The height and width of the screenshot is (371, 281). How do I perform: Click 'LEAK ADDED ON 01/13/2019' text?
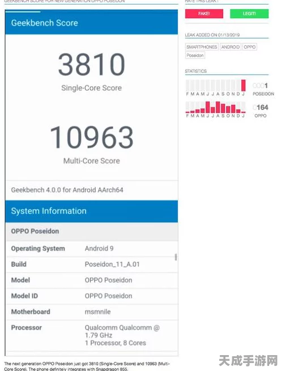pyautogui.click(x=212, y=35)
